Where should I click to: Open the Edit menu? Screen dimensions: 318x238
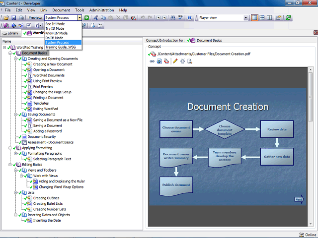(x=19, y=10)
